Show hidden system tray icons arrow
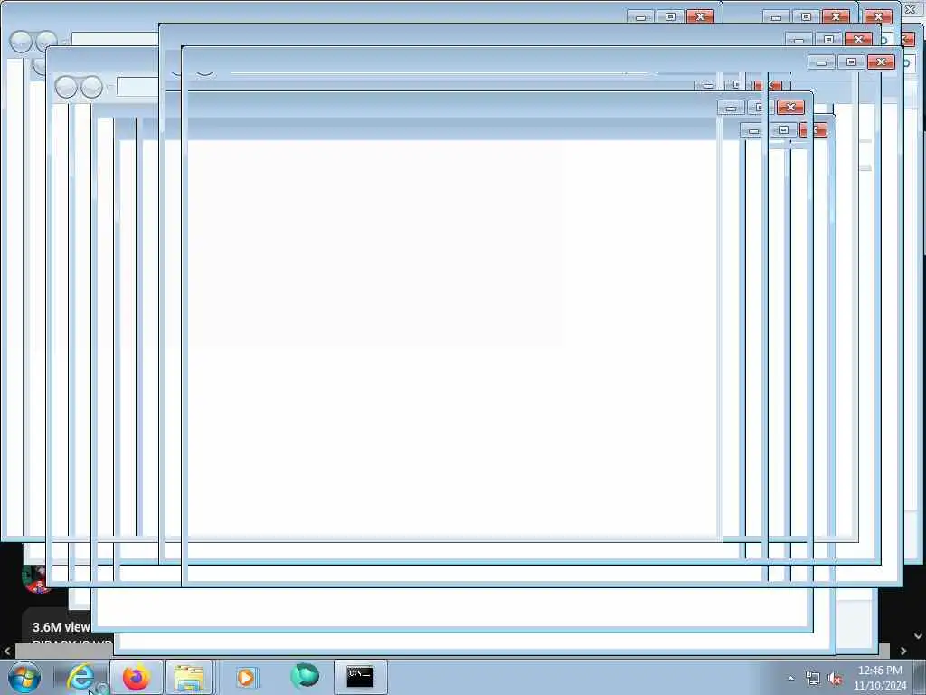This screenshot has width=926, height=695. click(790, 678)
